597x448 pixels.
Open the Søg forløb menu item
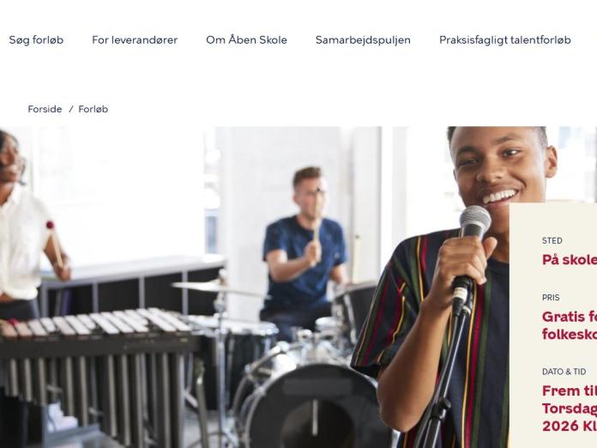click(x=36, y=40)
